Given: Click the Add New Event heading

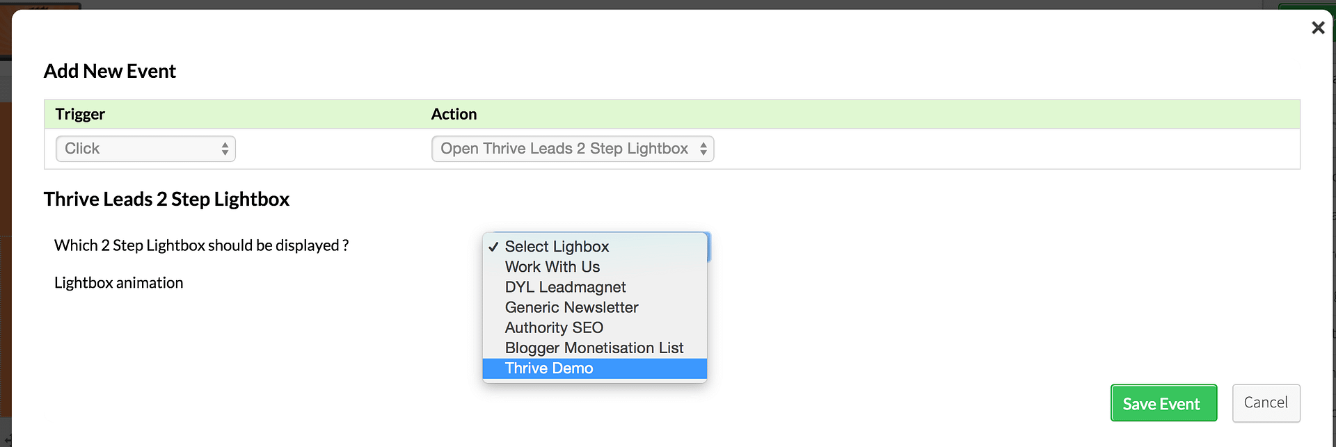Looking at the screenshot, I should (x=110, y=72).
